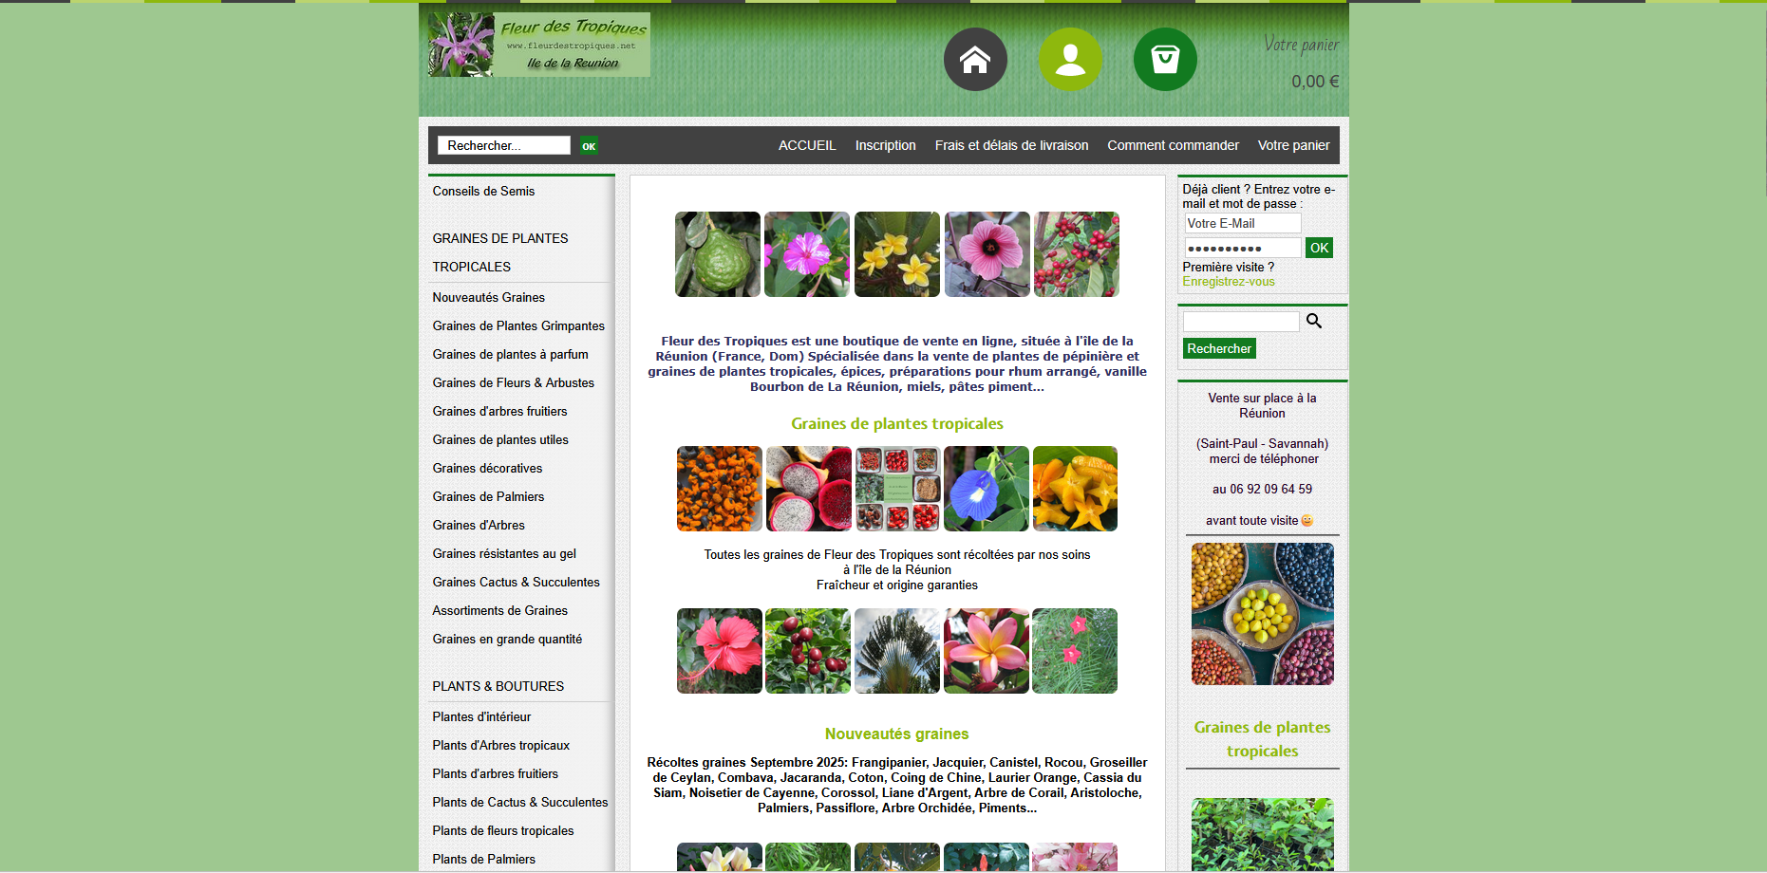Click the Nouveautés graines heading
Image resolution: width=1767 pixels, height=873 pixels.
[x=897, y=734]
